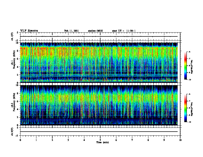
Task: Click the ch.1 Frequency (kHz) axis label
Action: (13, 60)
